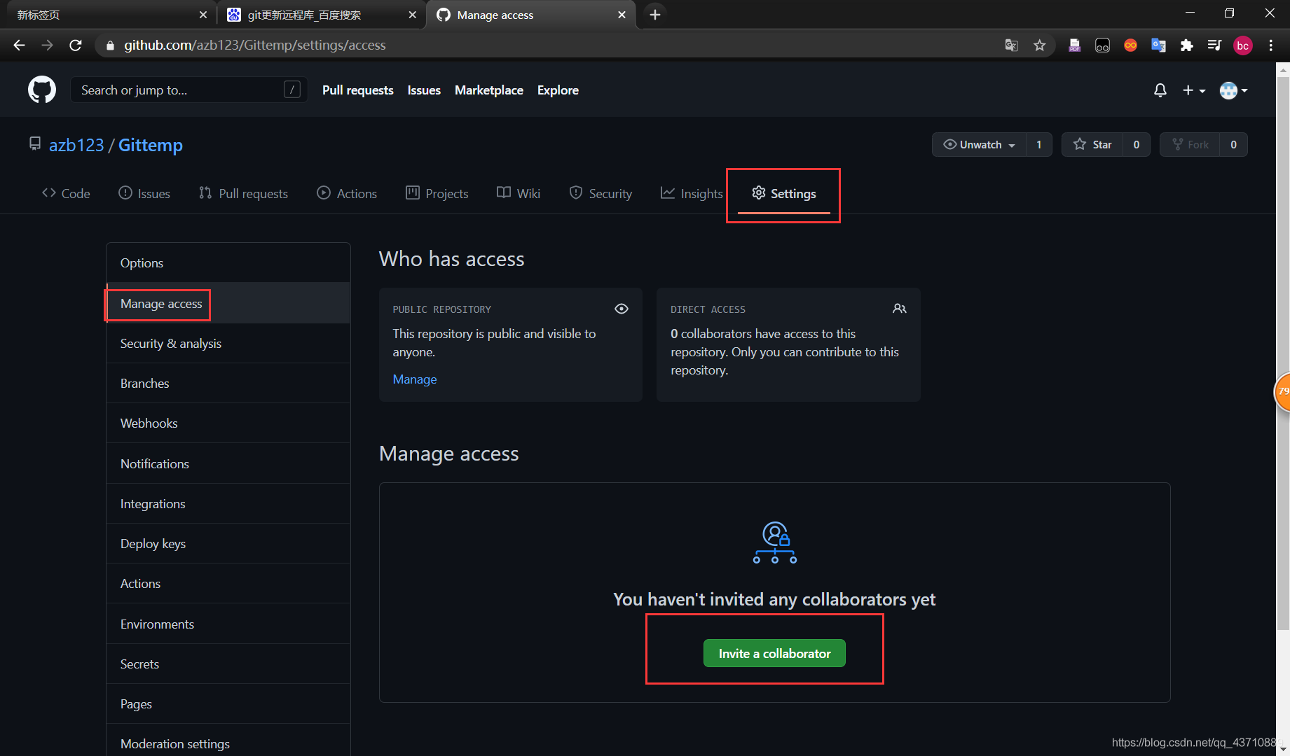Open the media control playlist icon
This screenshot has height=756, width=1290.
pos(1214,45)
